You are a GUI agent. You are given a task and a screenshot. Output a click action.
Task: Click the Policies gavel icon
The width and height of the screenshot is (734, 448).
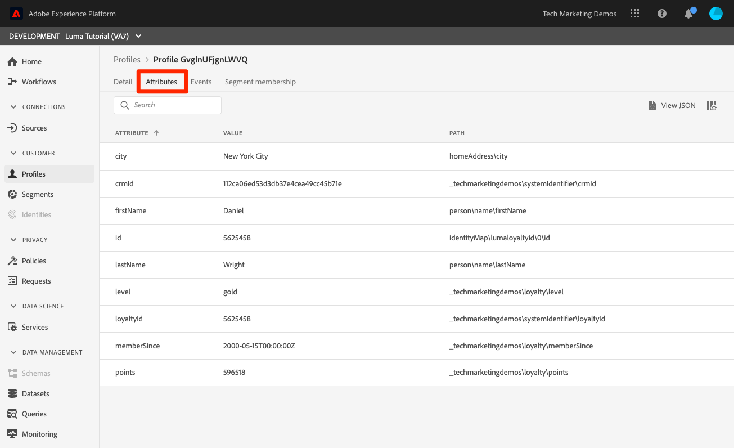point(12,261)
